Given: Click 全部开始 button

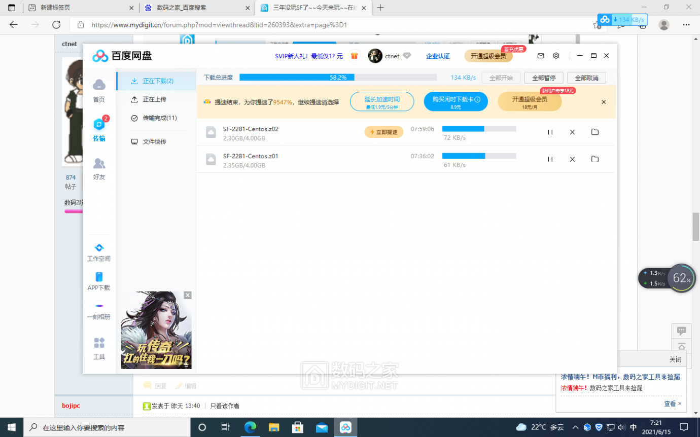Looking at the screenshot, I should [x=501, y=78].
